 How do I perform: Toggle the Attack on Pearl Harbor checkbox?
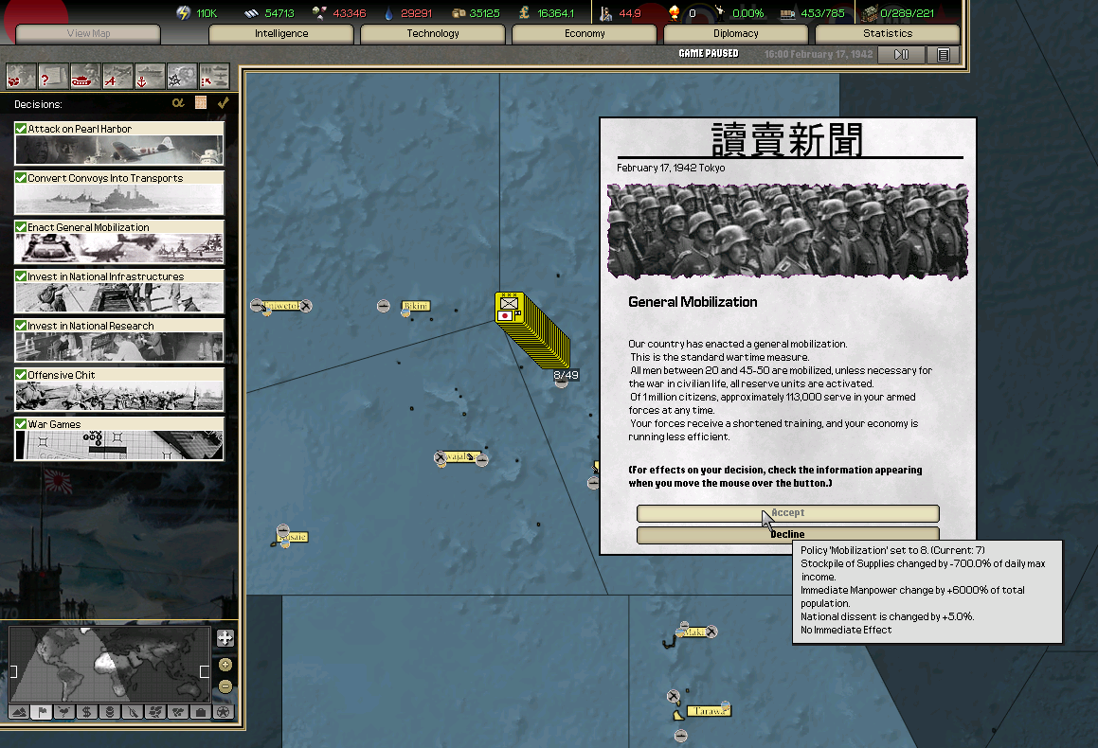click(21, 129)
